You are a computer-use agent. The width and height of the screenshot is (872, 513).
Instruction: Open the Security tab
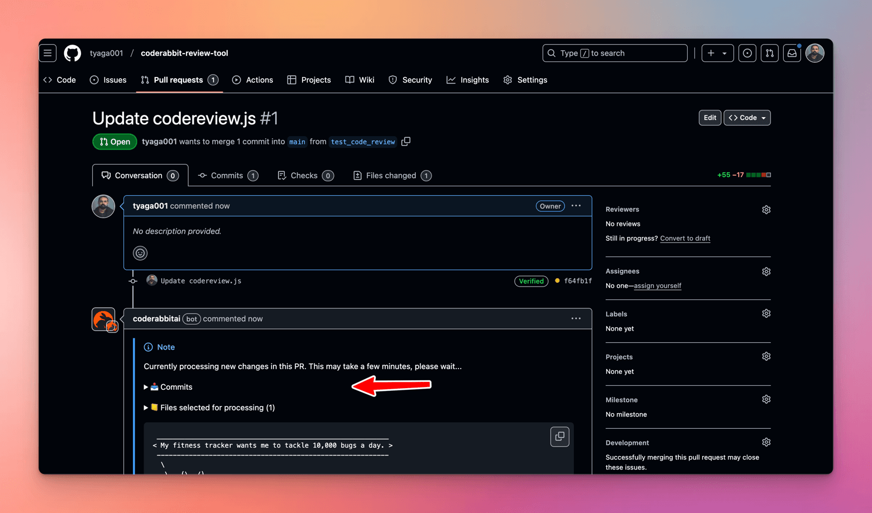pyautogui.click(x=410, y=80)
